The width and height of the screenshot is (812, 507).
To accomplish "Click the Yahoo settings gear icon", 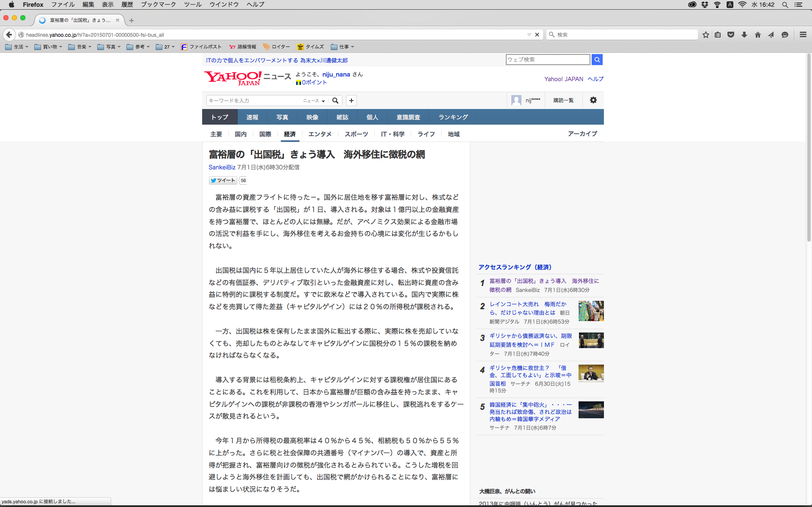I will (593, 100).
